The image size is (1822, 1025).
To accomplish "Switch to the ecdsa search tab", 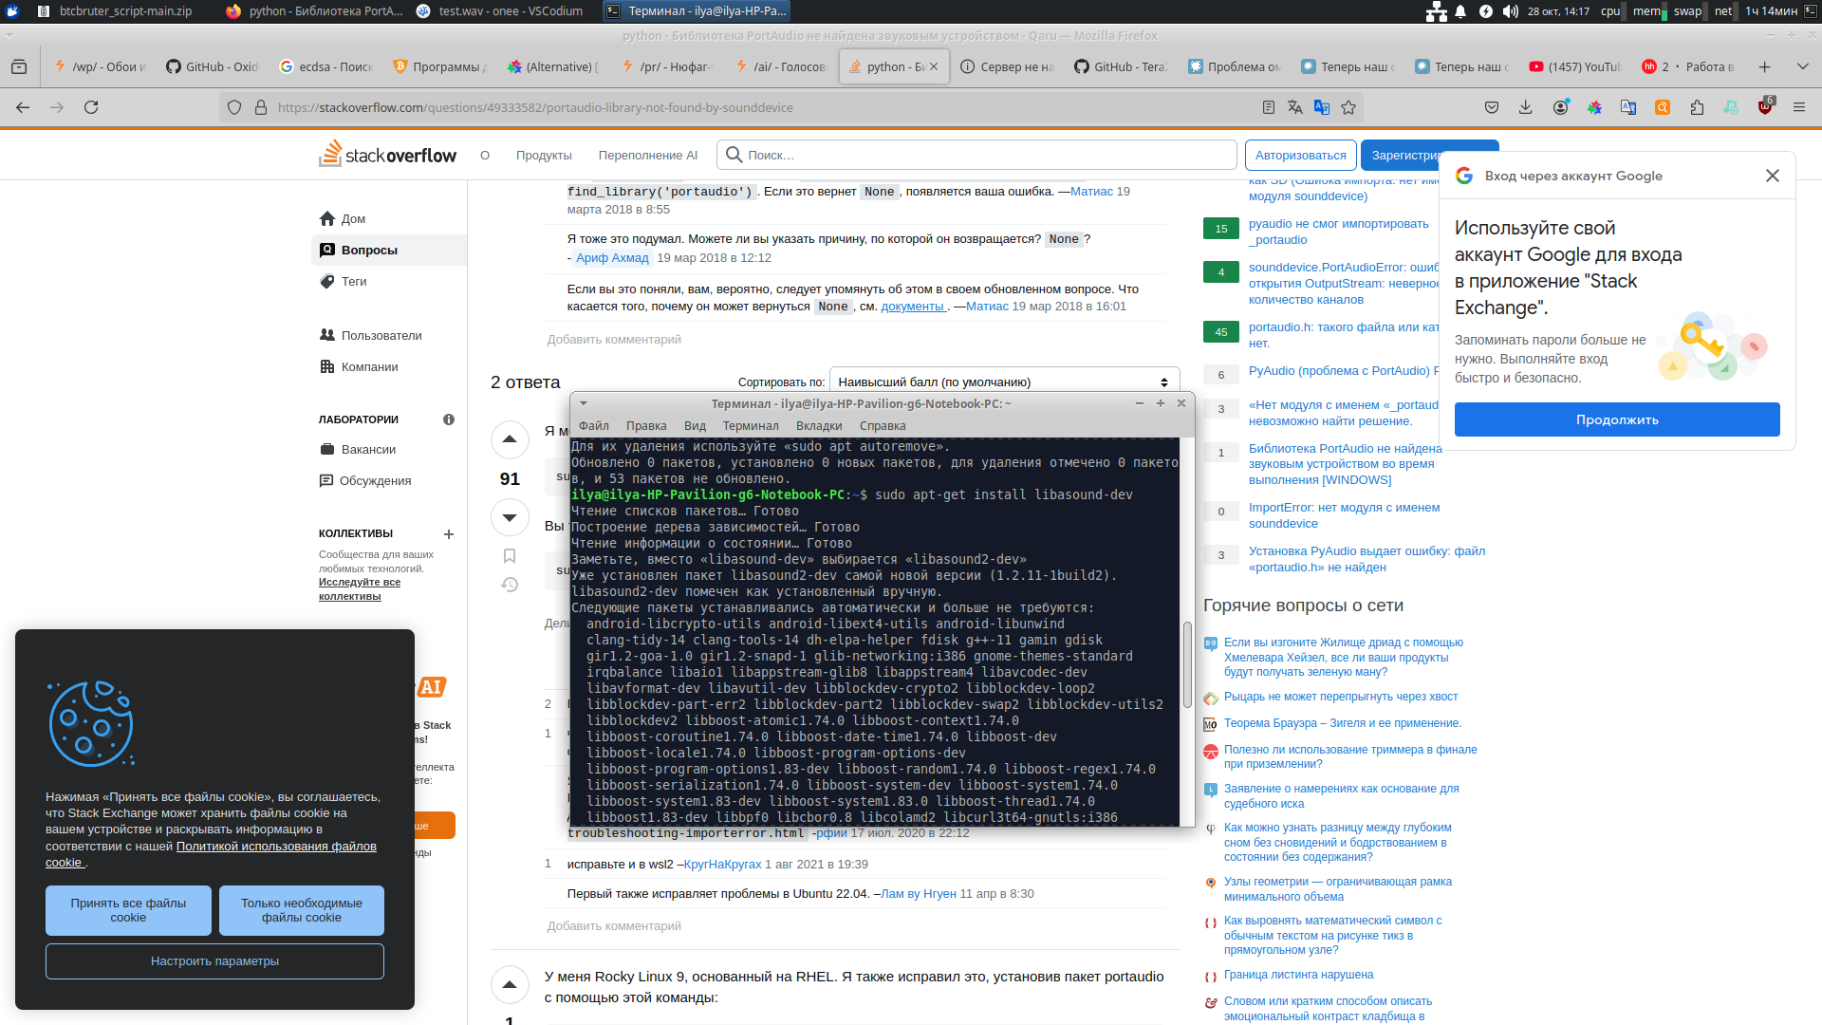I will [326, 66].
